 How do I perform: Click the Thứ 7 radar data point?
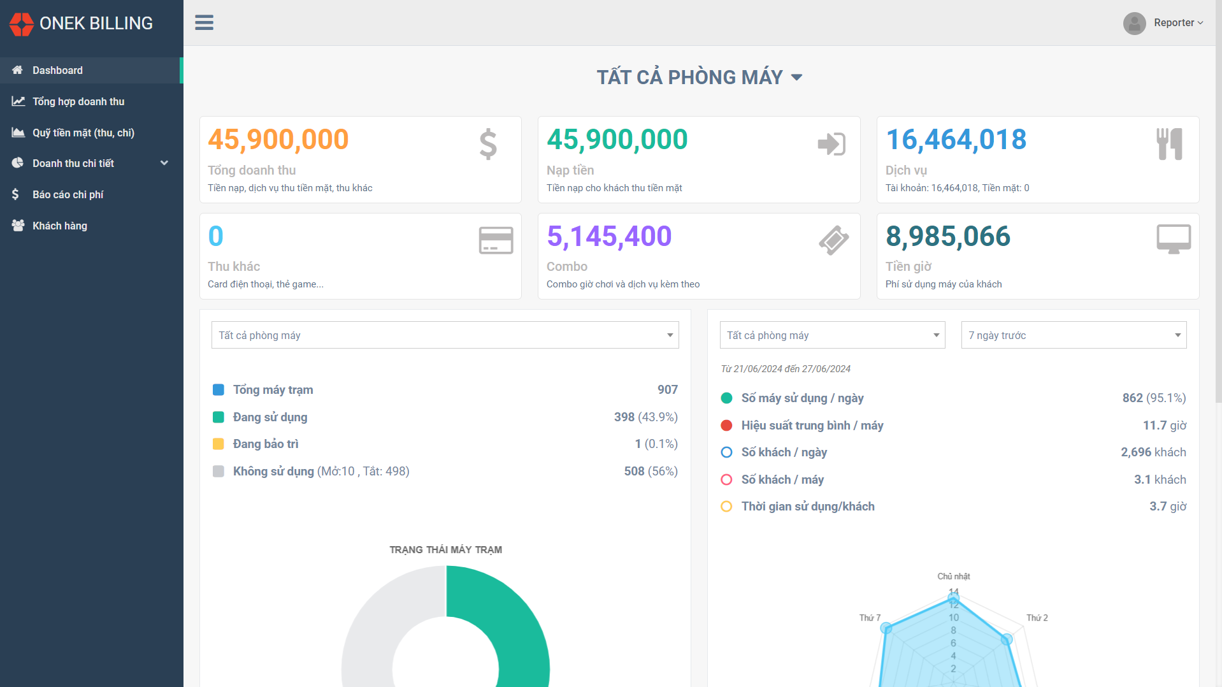886,628
